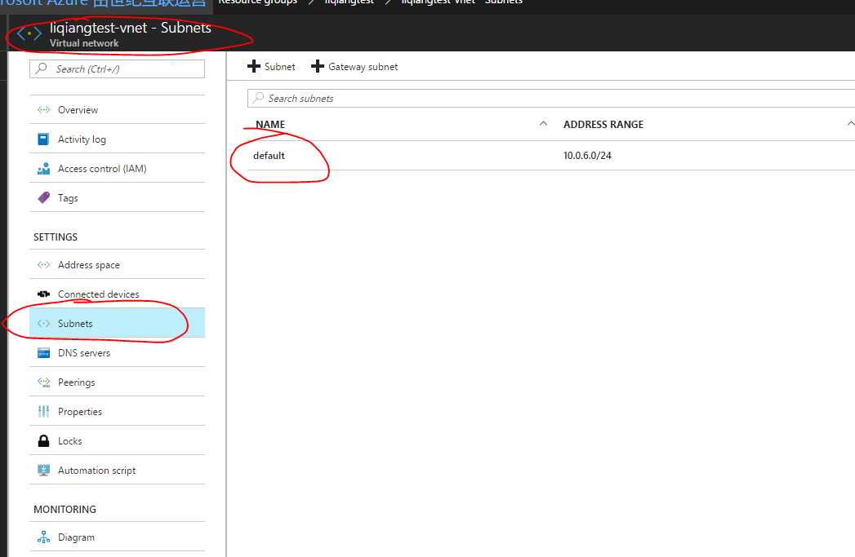Image resolution: width=855 pixels, height=557 pixels.
Task: Click the Automation script icon
Action: 43,471
